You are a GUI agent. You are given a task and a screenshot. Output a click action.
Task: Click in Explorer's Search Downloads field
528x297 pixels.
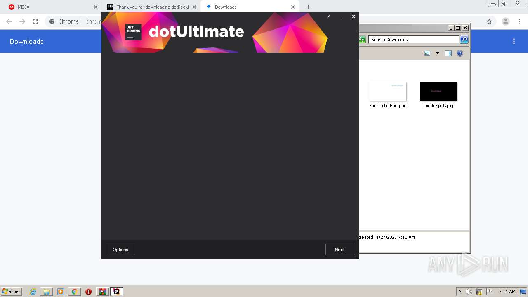[x=414, y=40]
